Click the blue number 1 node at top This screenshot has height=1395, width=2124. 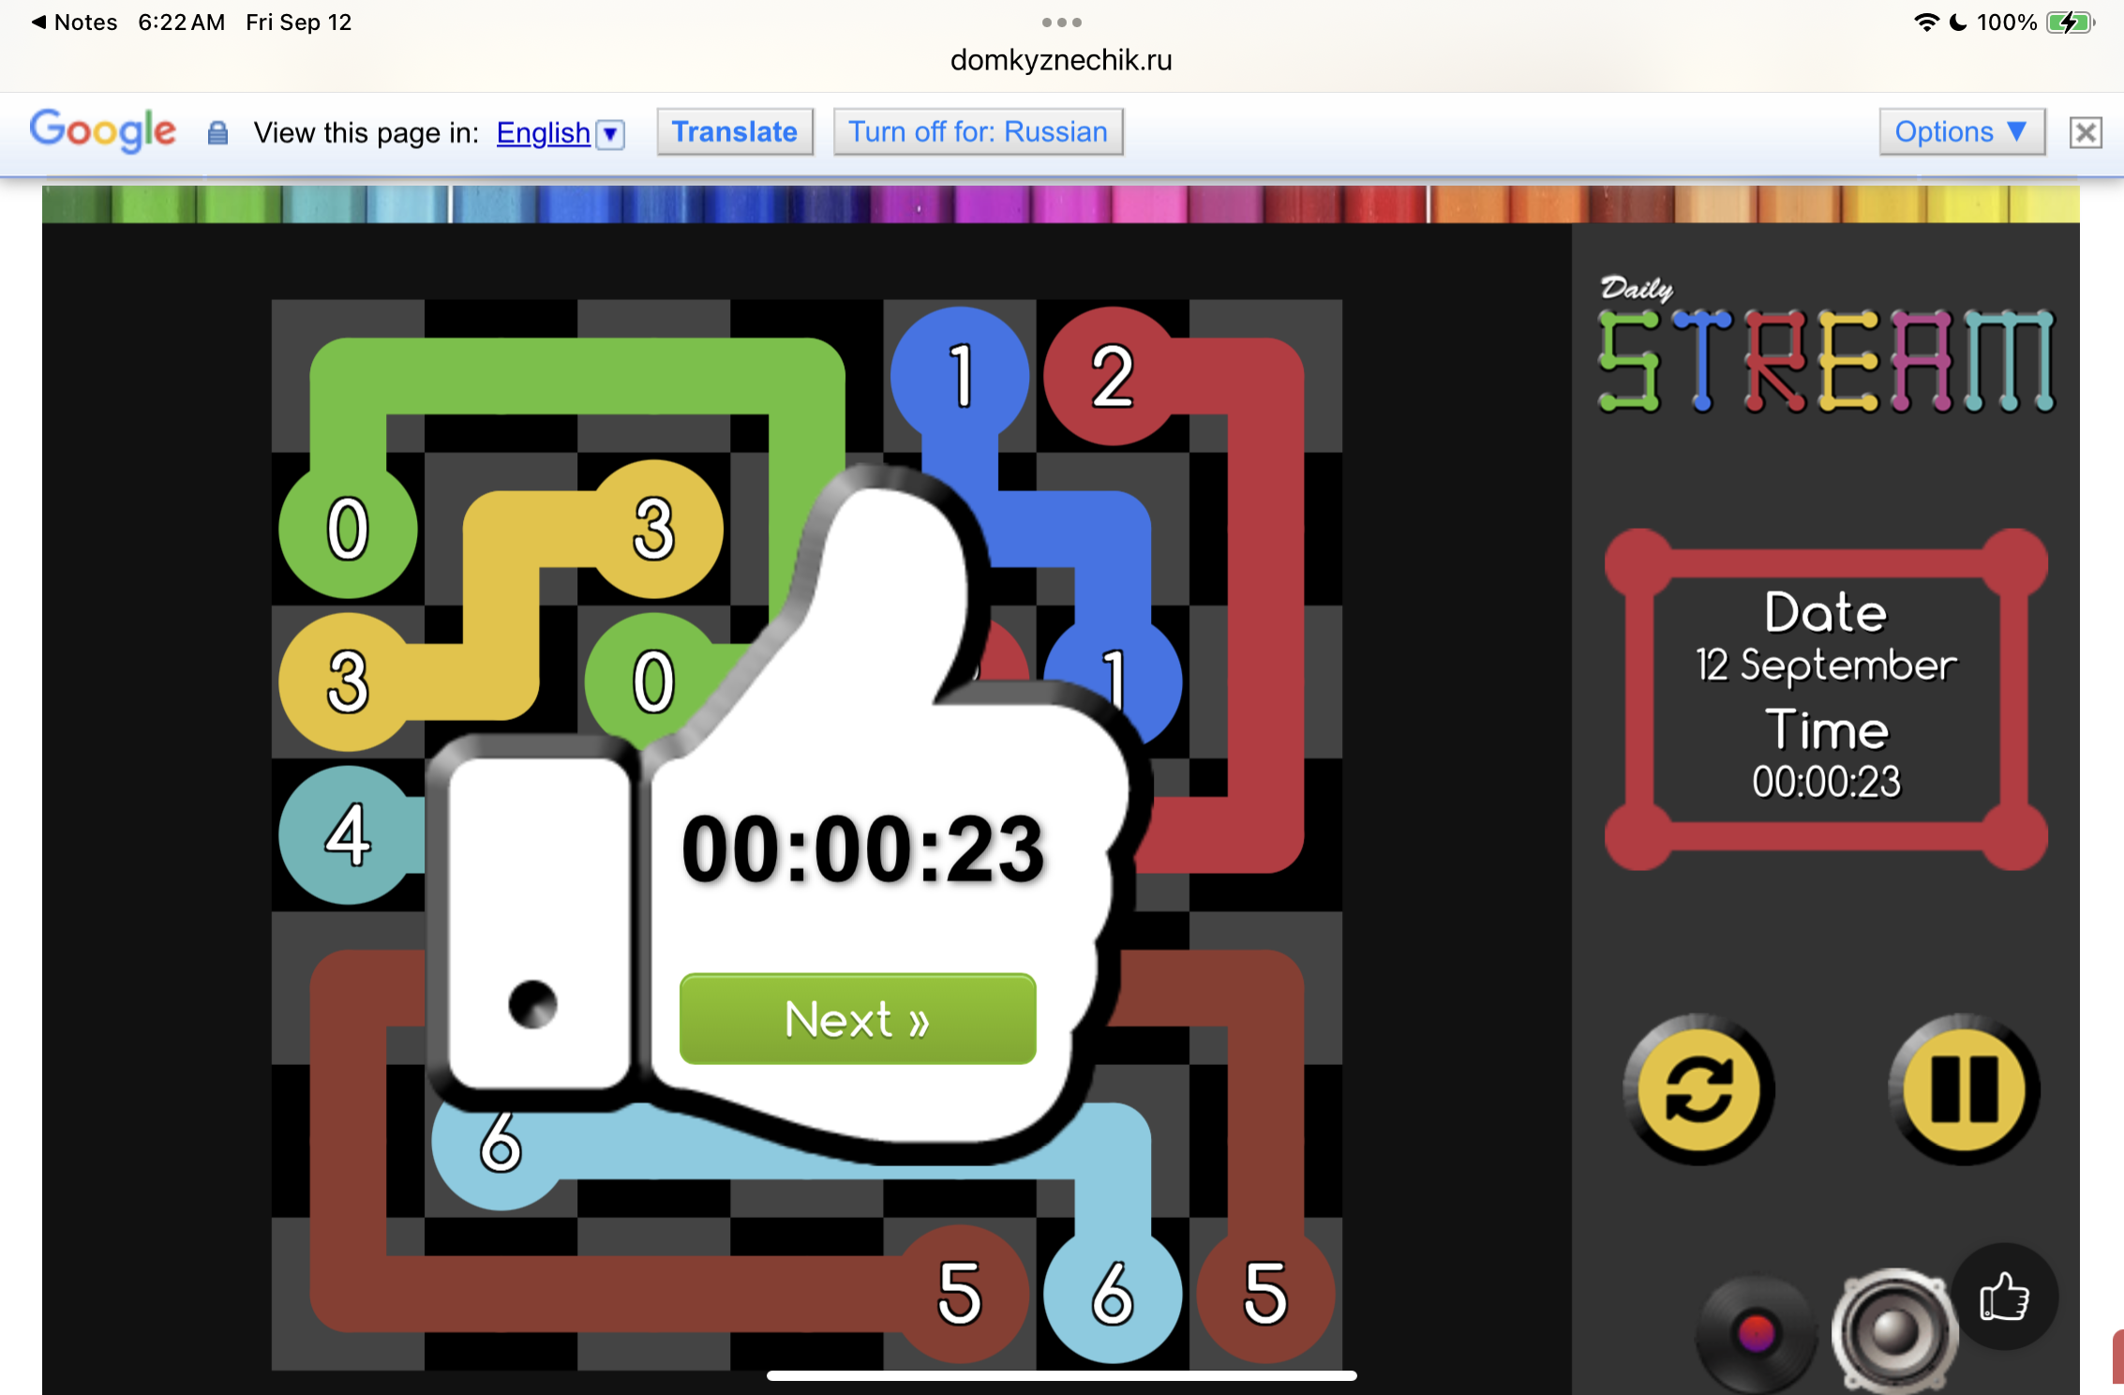(x=959, y=376)
